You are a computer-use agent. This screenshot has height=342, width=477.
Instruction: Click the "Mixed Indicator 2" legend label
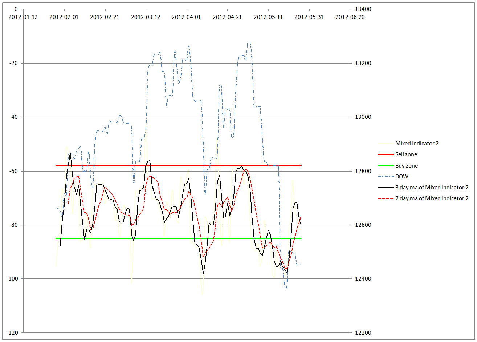[417, 144]
